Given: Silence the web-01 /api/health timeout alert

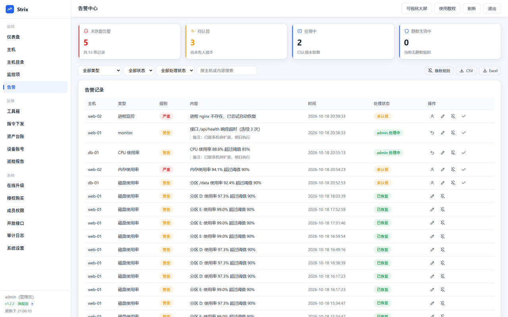Looking at the screenshot, I should pos(453,133).
